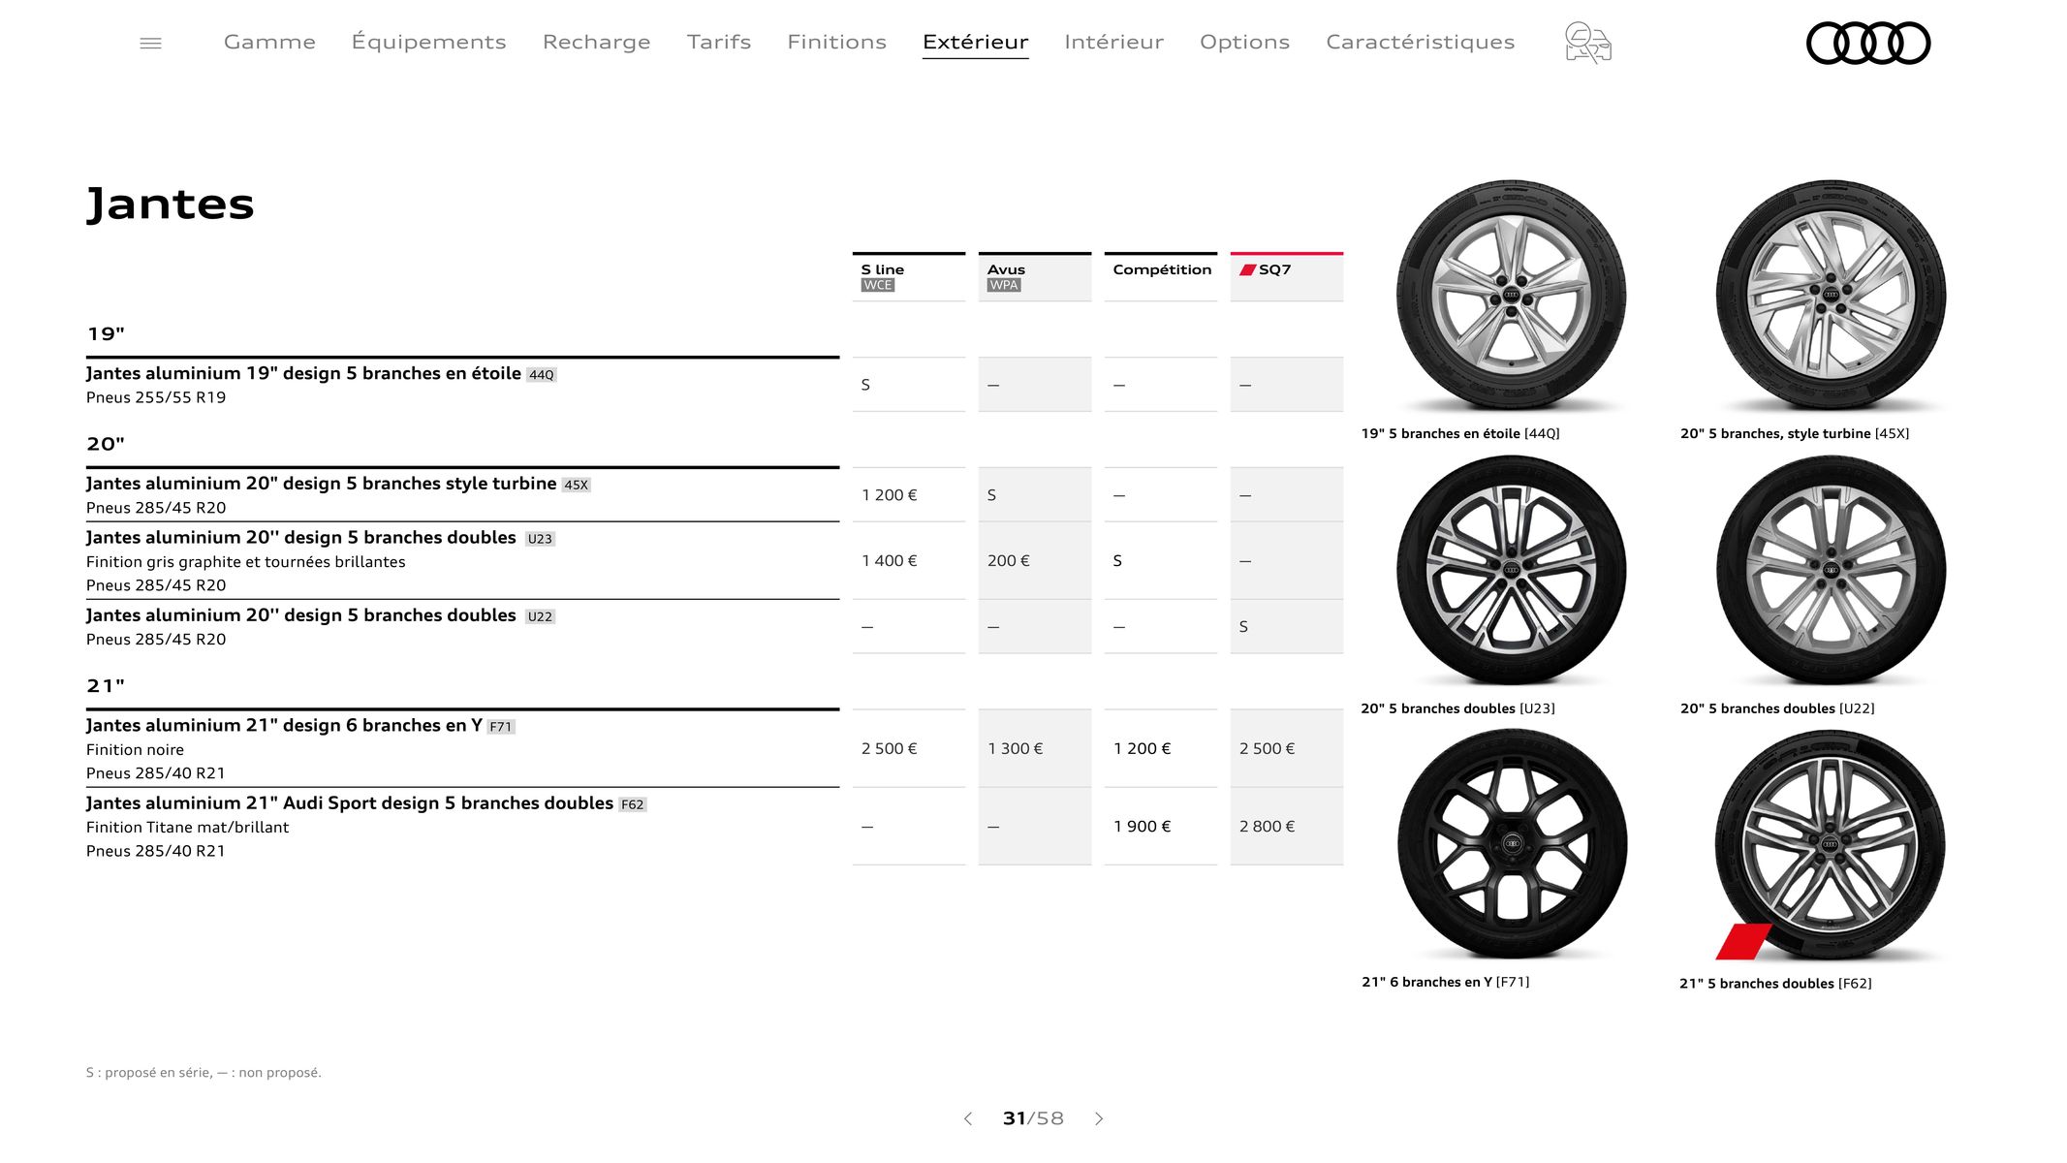Image resolution: width=2067 pixels, height=1163 pixels.
Task: Click the F71 code badge in table
Action: tap(500, 727)
